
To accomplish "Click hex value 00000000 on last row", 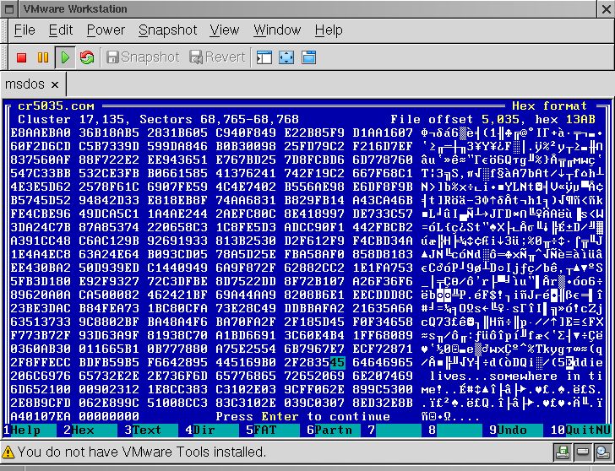I will [x=109, y=416].
